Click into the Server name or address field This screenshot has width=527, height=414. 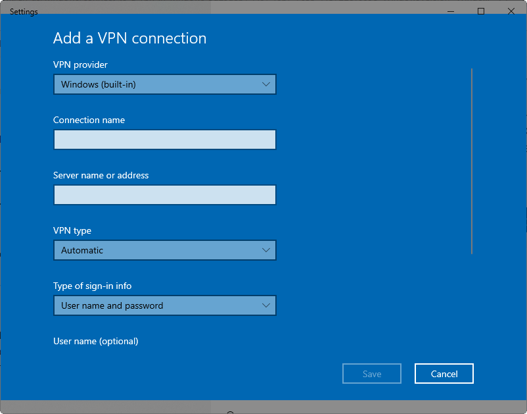click(x=164, y=195)
